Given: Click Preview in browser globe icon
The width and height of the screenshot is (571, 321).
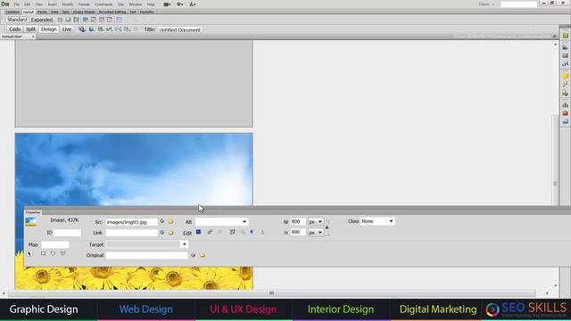Looking at the screenshot, I should tap(91, 29).
